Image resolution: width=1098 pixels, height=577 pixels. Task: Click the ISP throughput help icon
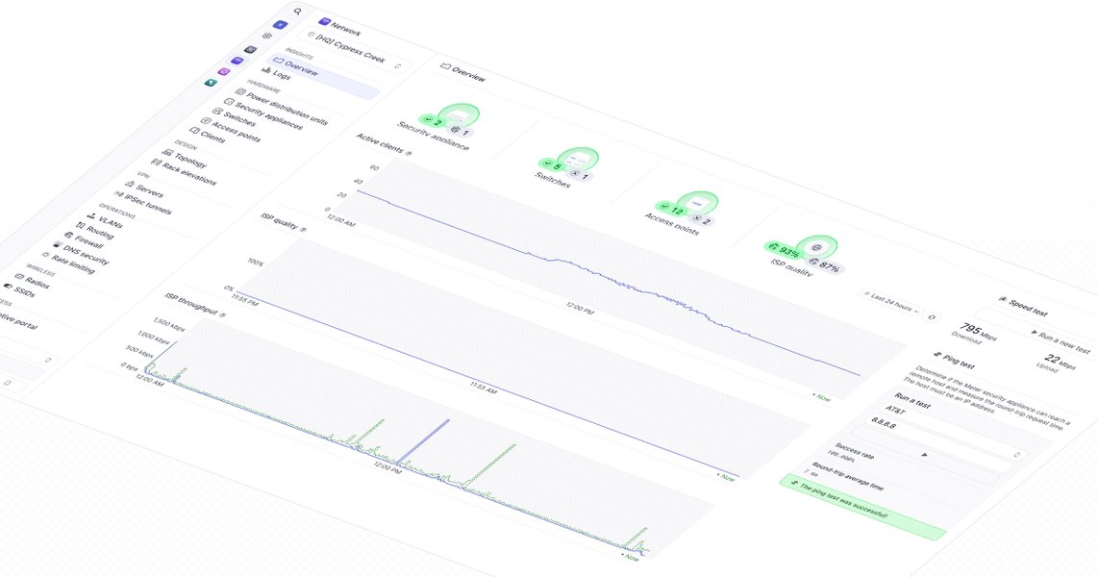223,315
